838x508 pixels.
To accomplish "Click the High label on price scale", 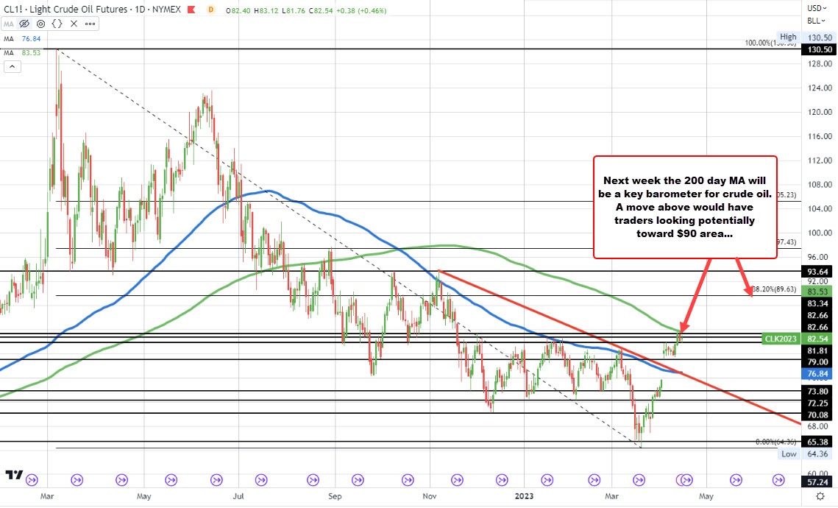I will tap(788, 37).
